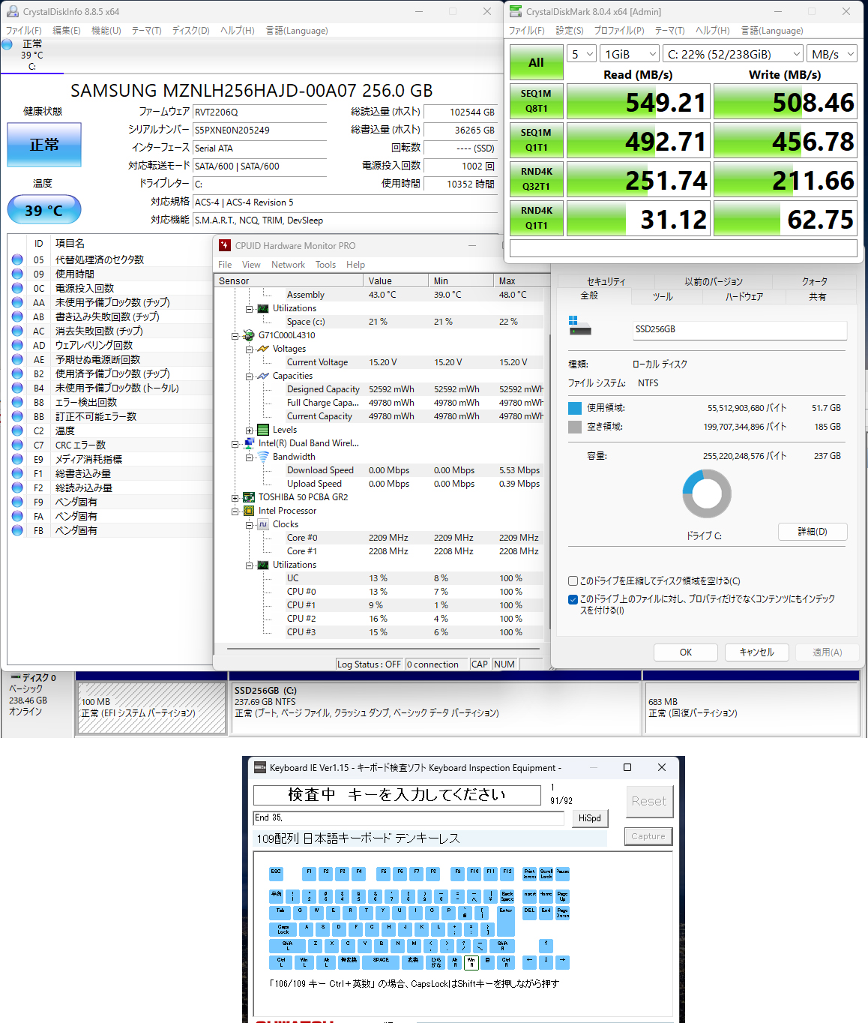Image resolution: width=868 pixels, height=1023 pixels.
Task: Click the green Levels icon in HWMonitor
Action: click(263, 430)
